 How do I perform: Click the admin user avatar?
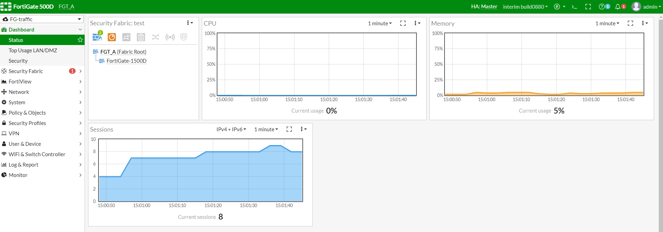636,7
